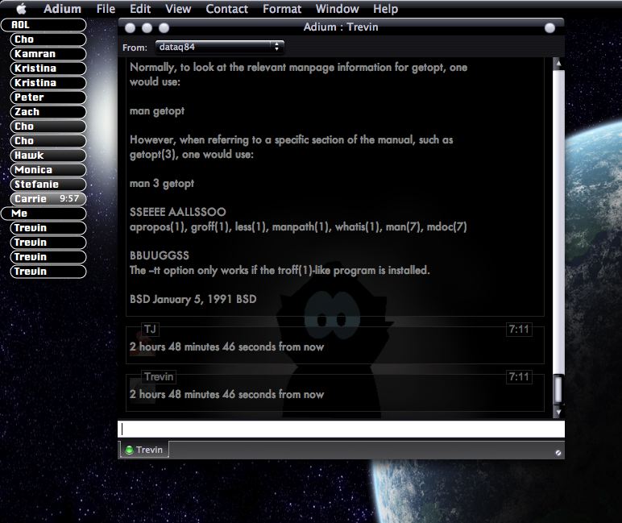
Task: Select contact Stefanie in list
Action: click(x=48, y=184)
